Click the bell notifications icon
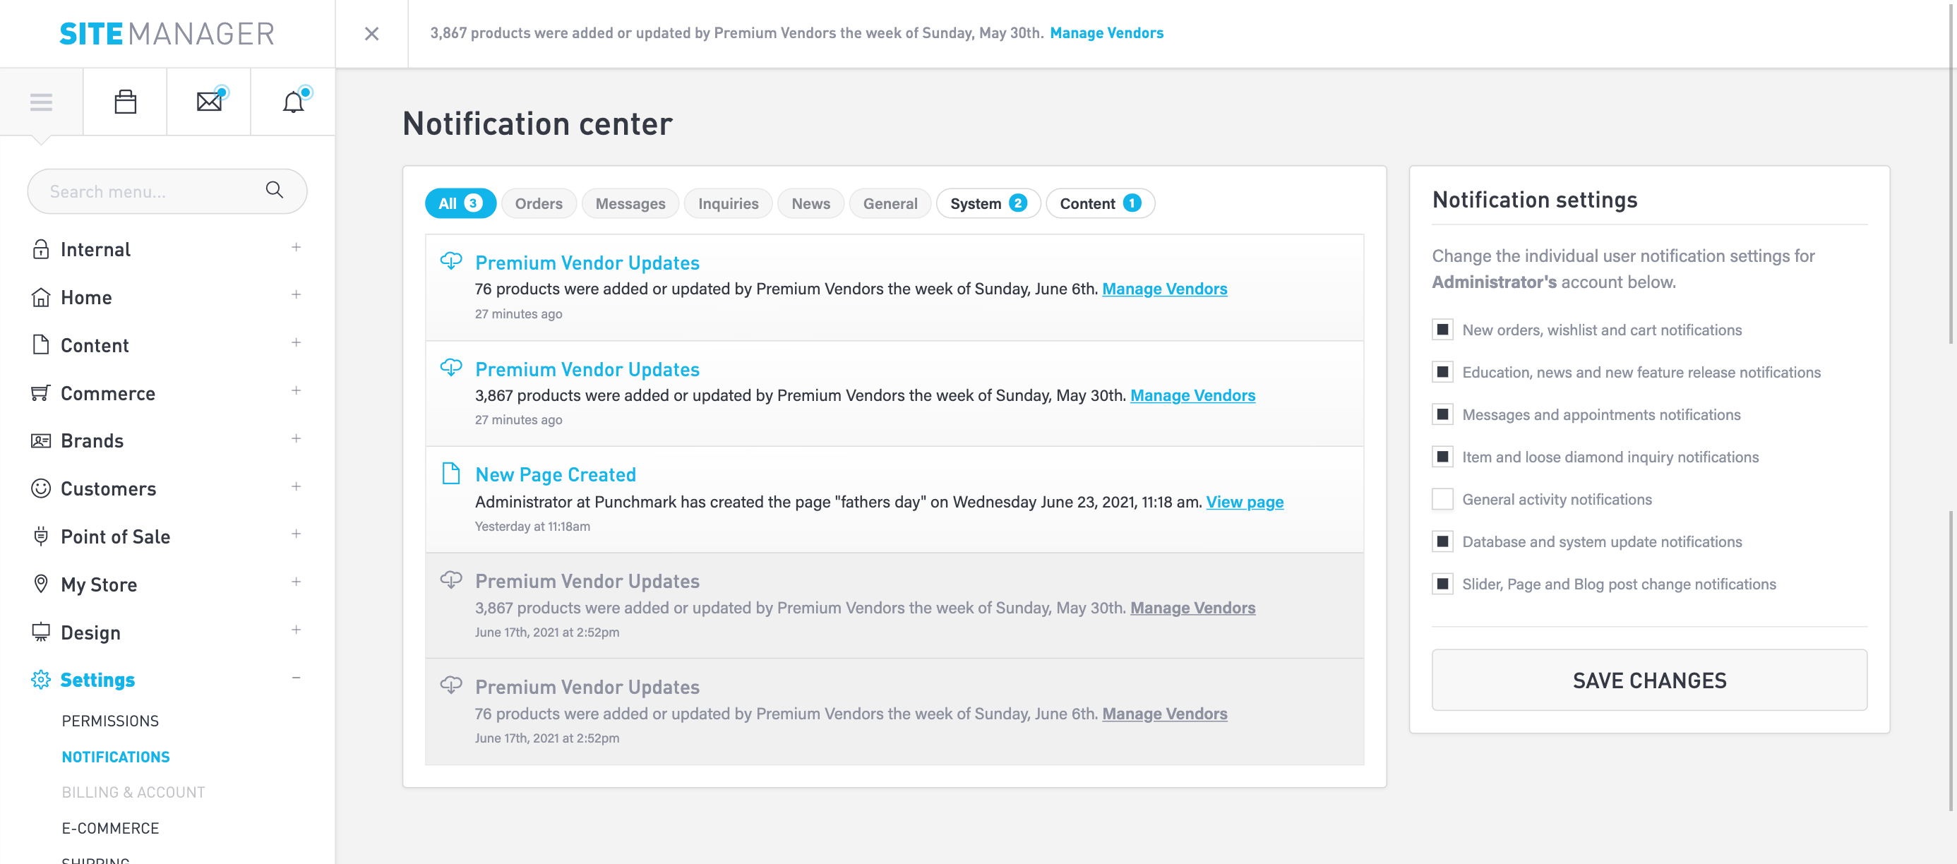This screenshot has width=1957, height=864. click(x=293, y=102)
